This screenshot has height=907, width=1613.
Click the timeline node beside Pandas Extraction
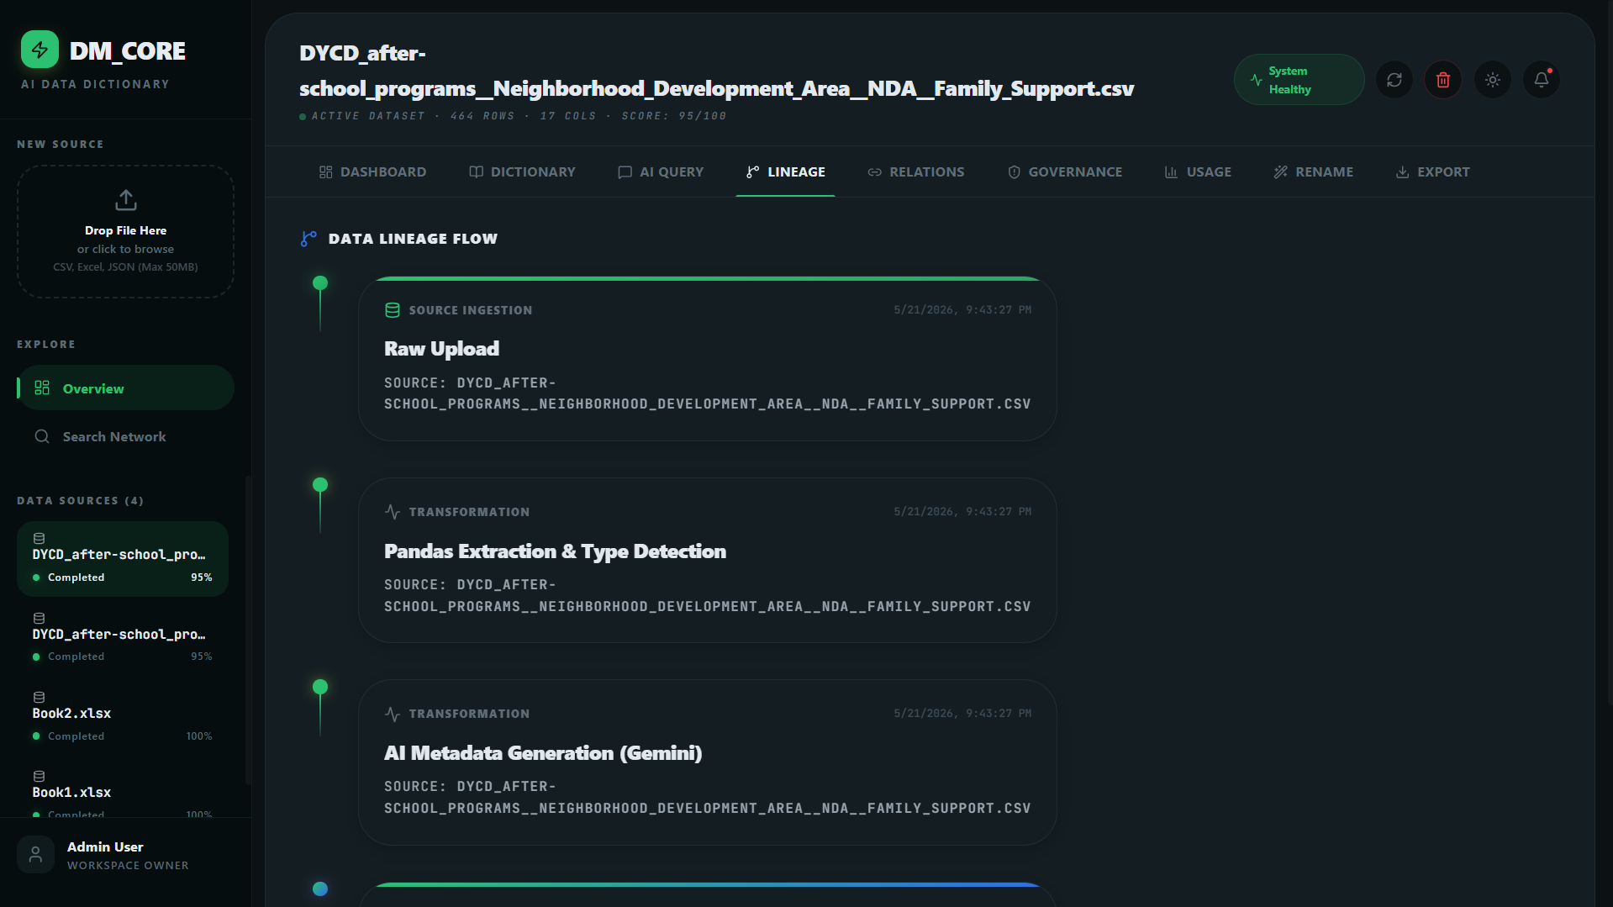320,485
